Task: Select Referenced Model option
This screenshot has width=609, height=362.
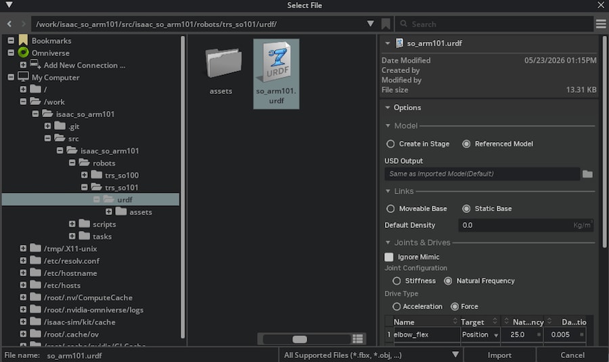Action: (x=466, y=143)
